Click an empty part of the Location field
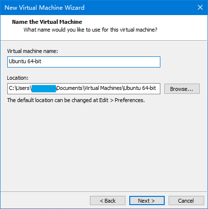 click(x=158, y=88)
